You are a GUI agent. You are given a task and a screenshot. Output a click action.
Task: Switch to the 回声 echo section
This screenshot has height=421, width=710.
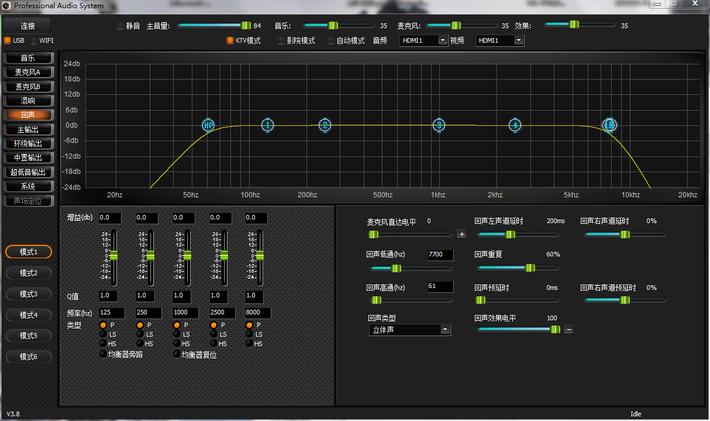click(x=28, y=115)
